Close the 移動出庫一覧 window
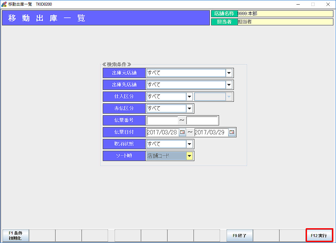This screenshot has height=243, width=336. coord(328,4)
